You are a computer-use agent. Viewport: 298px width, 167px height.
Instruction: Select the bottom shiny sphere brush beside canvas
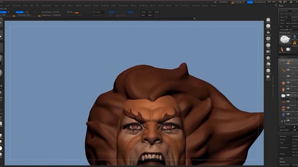pos(268,77)
